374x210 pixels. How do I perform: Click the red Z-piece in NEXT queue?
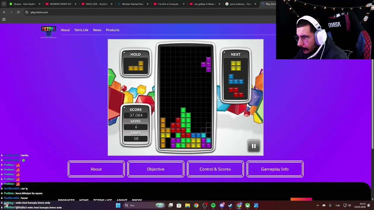236,92
